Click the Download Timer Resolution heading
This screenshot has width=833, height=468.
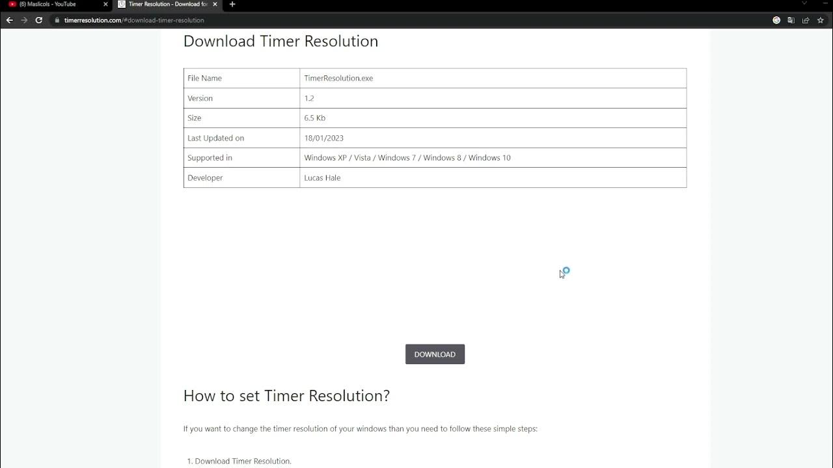pyautogui.click(x=280, y=41)
